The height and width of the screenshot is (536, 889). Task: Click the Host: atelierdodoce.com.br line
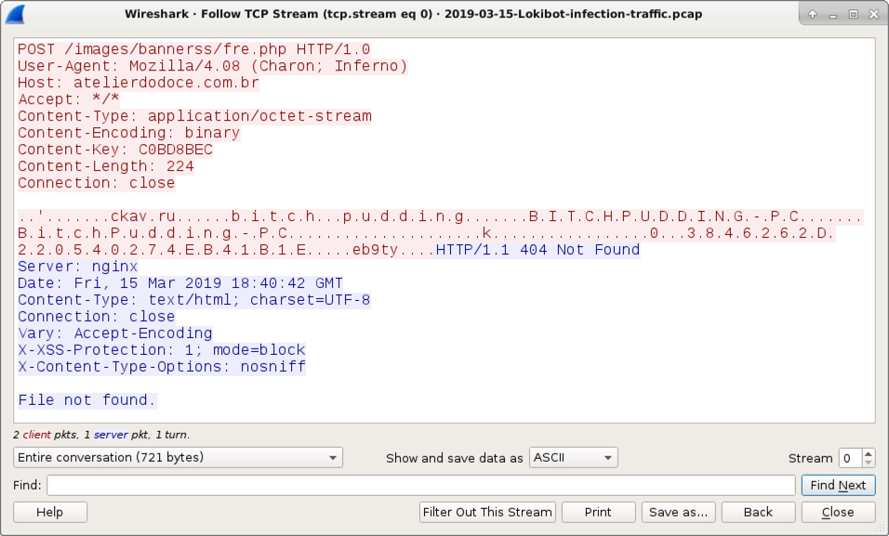pyautogui.click(x=139, y=83)
